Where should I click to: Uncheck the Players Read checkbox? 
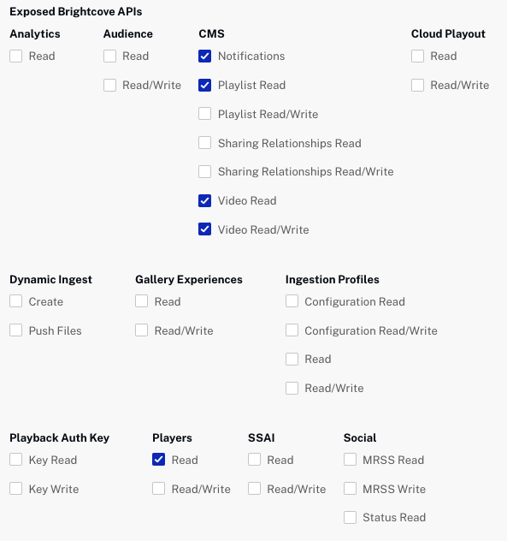158,460
